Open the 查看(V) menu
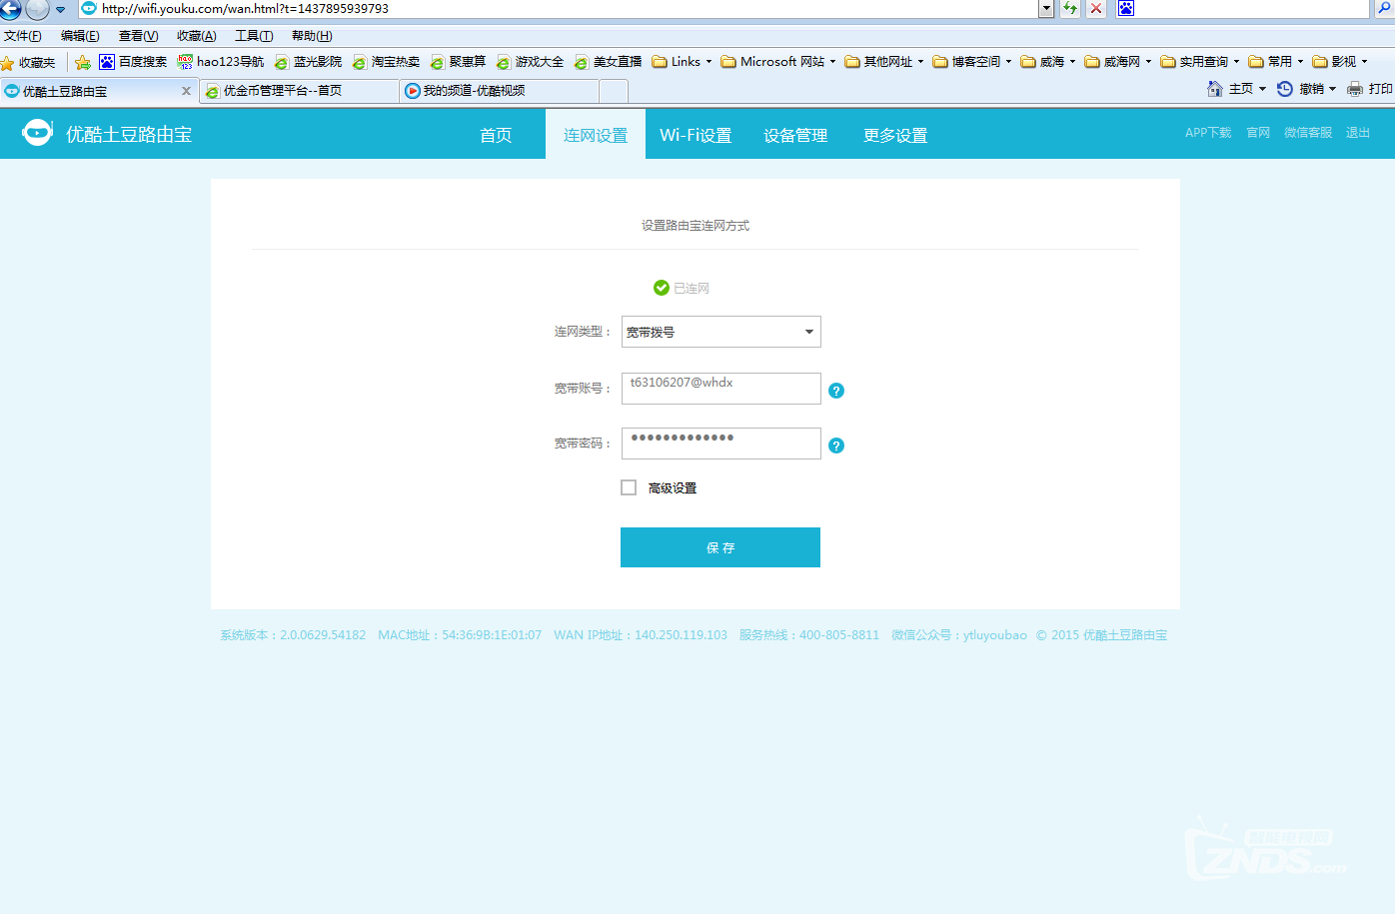The width and height of the screenshot is (1395, 914). click(138, 36)
